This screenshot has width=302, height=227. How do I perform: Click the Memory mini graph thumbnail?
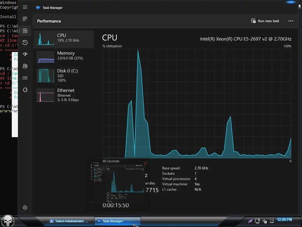[45, 57]
